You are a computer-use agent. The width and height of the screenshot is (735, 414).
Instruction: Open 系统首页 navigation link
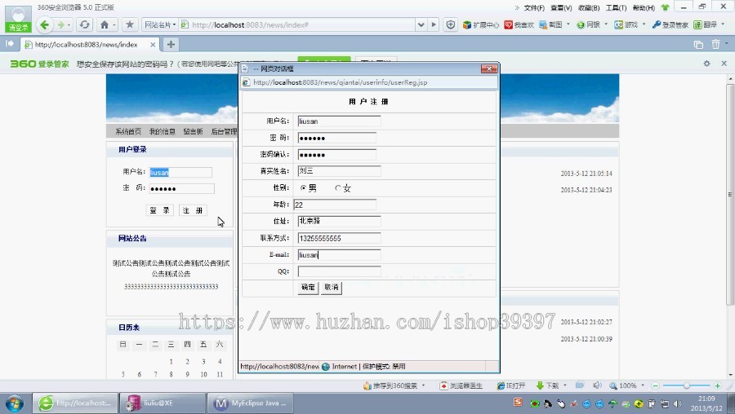pyautogui.click(x=128, y=131)
